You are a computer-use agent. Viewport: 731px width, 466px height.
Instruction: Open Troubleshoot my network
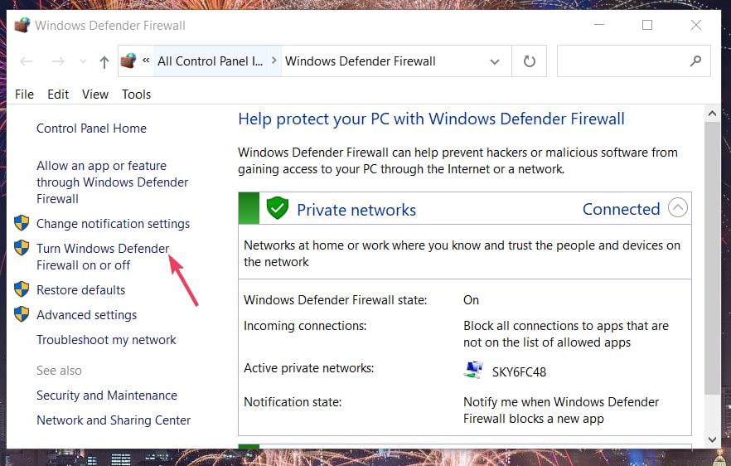[x=106, y=340]
